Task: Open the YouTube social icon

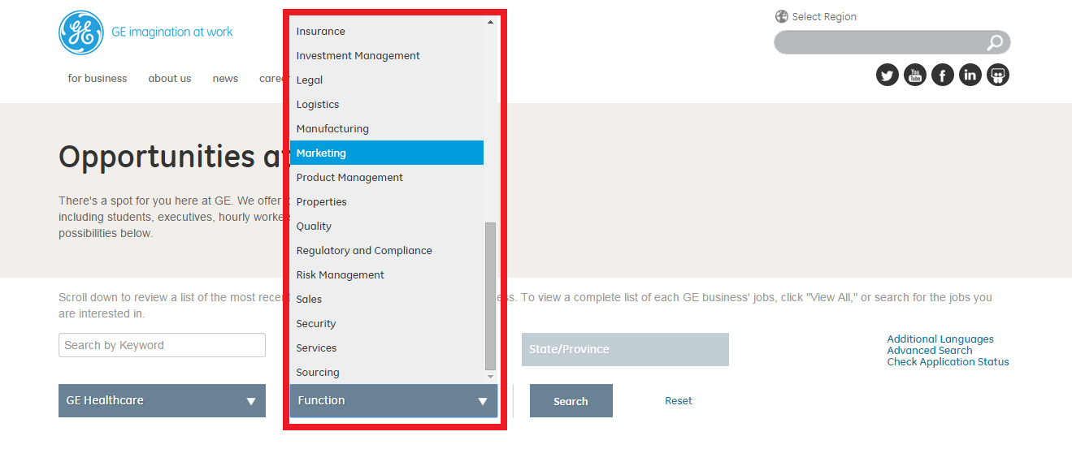Action: click(915, 76)
